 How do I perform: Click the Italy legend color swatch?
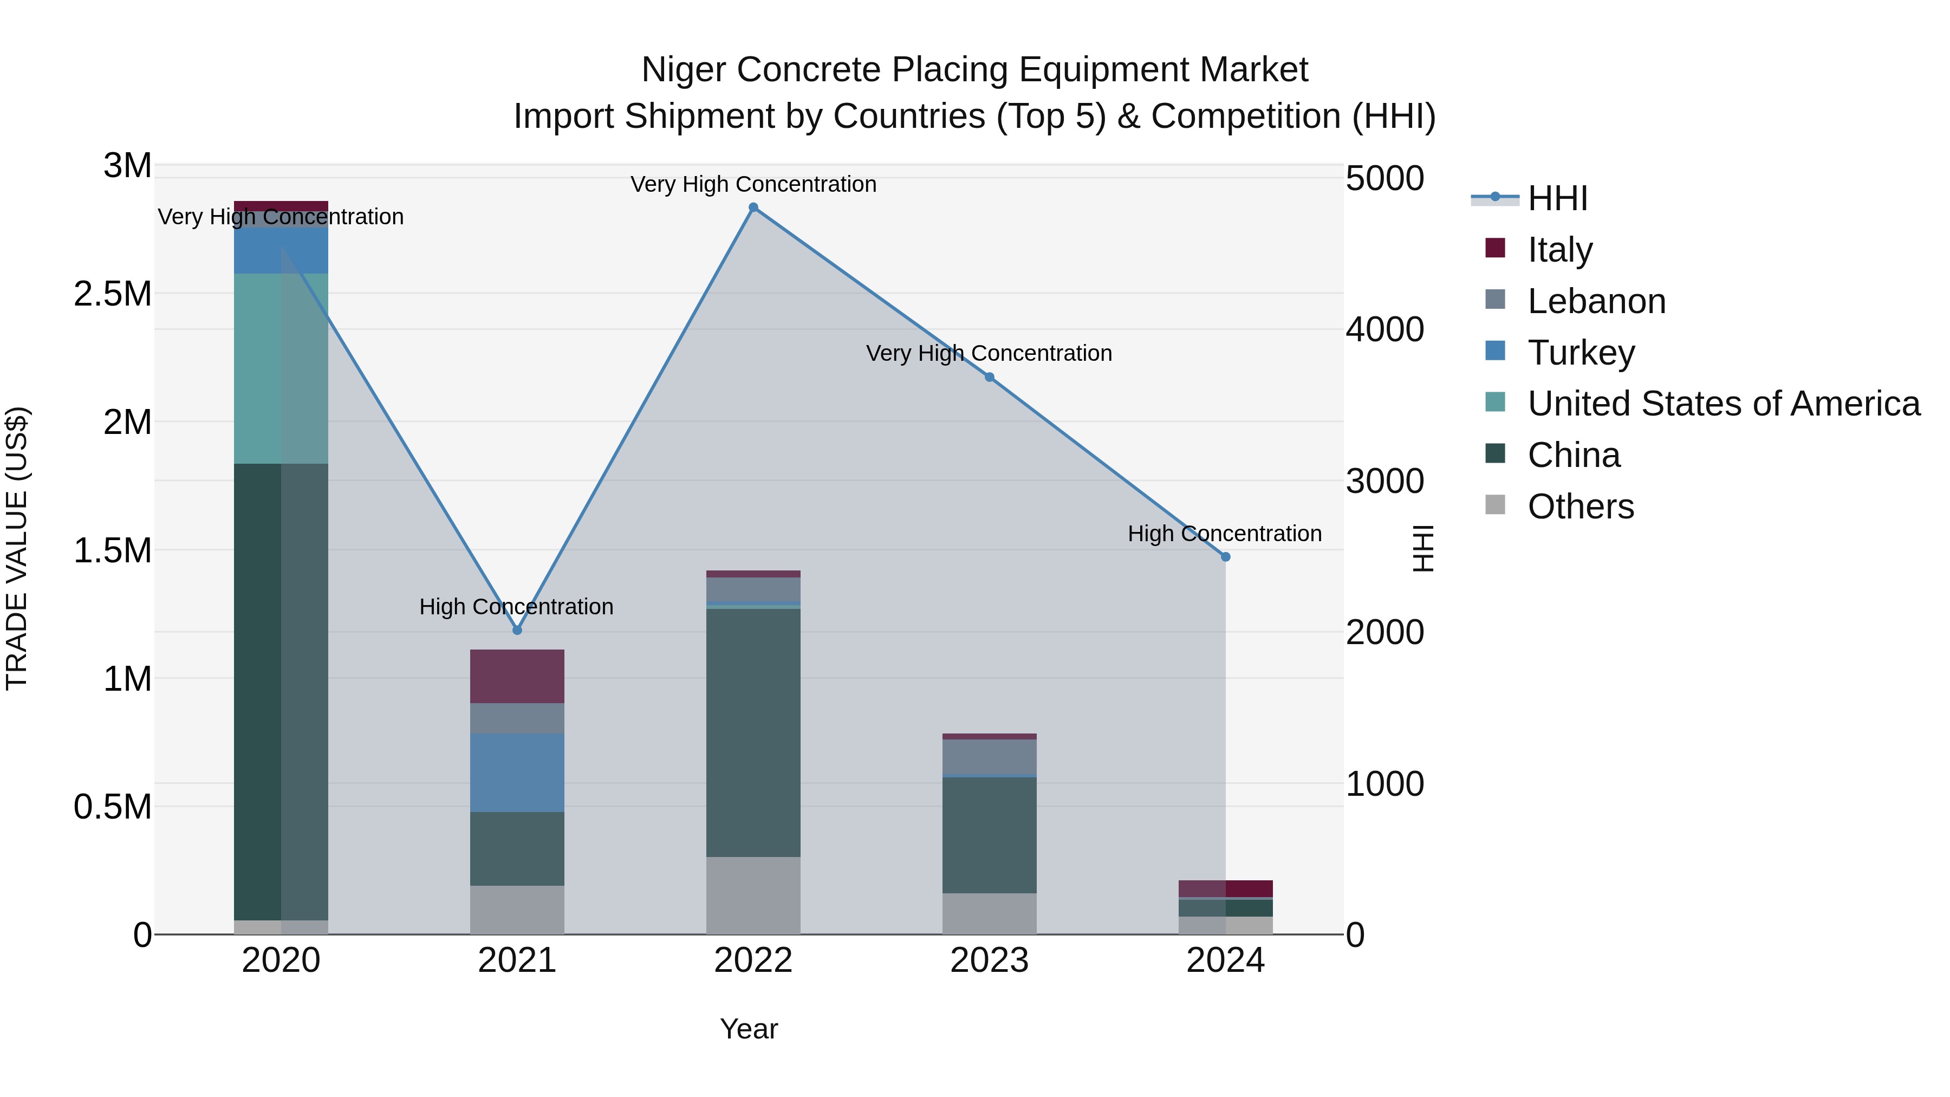1495,248
